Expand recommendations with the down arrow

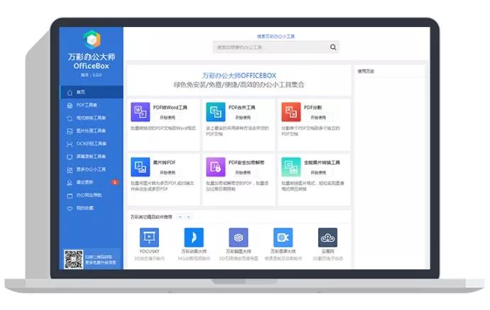[188, 217]
